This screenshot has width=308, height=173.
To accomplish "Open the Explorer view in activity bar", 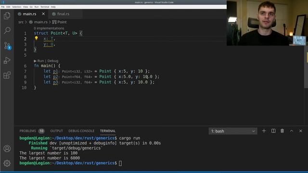I will (x=7, y=16).
